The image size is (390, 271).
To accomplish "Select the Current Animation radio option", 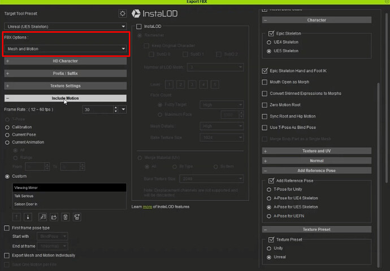I will [7, 143].
